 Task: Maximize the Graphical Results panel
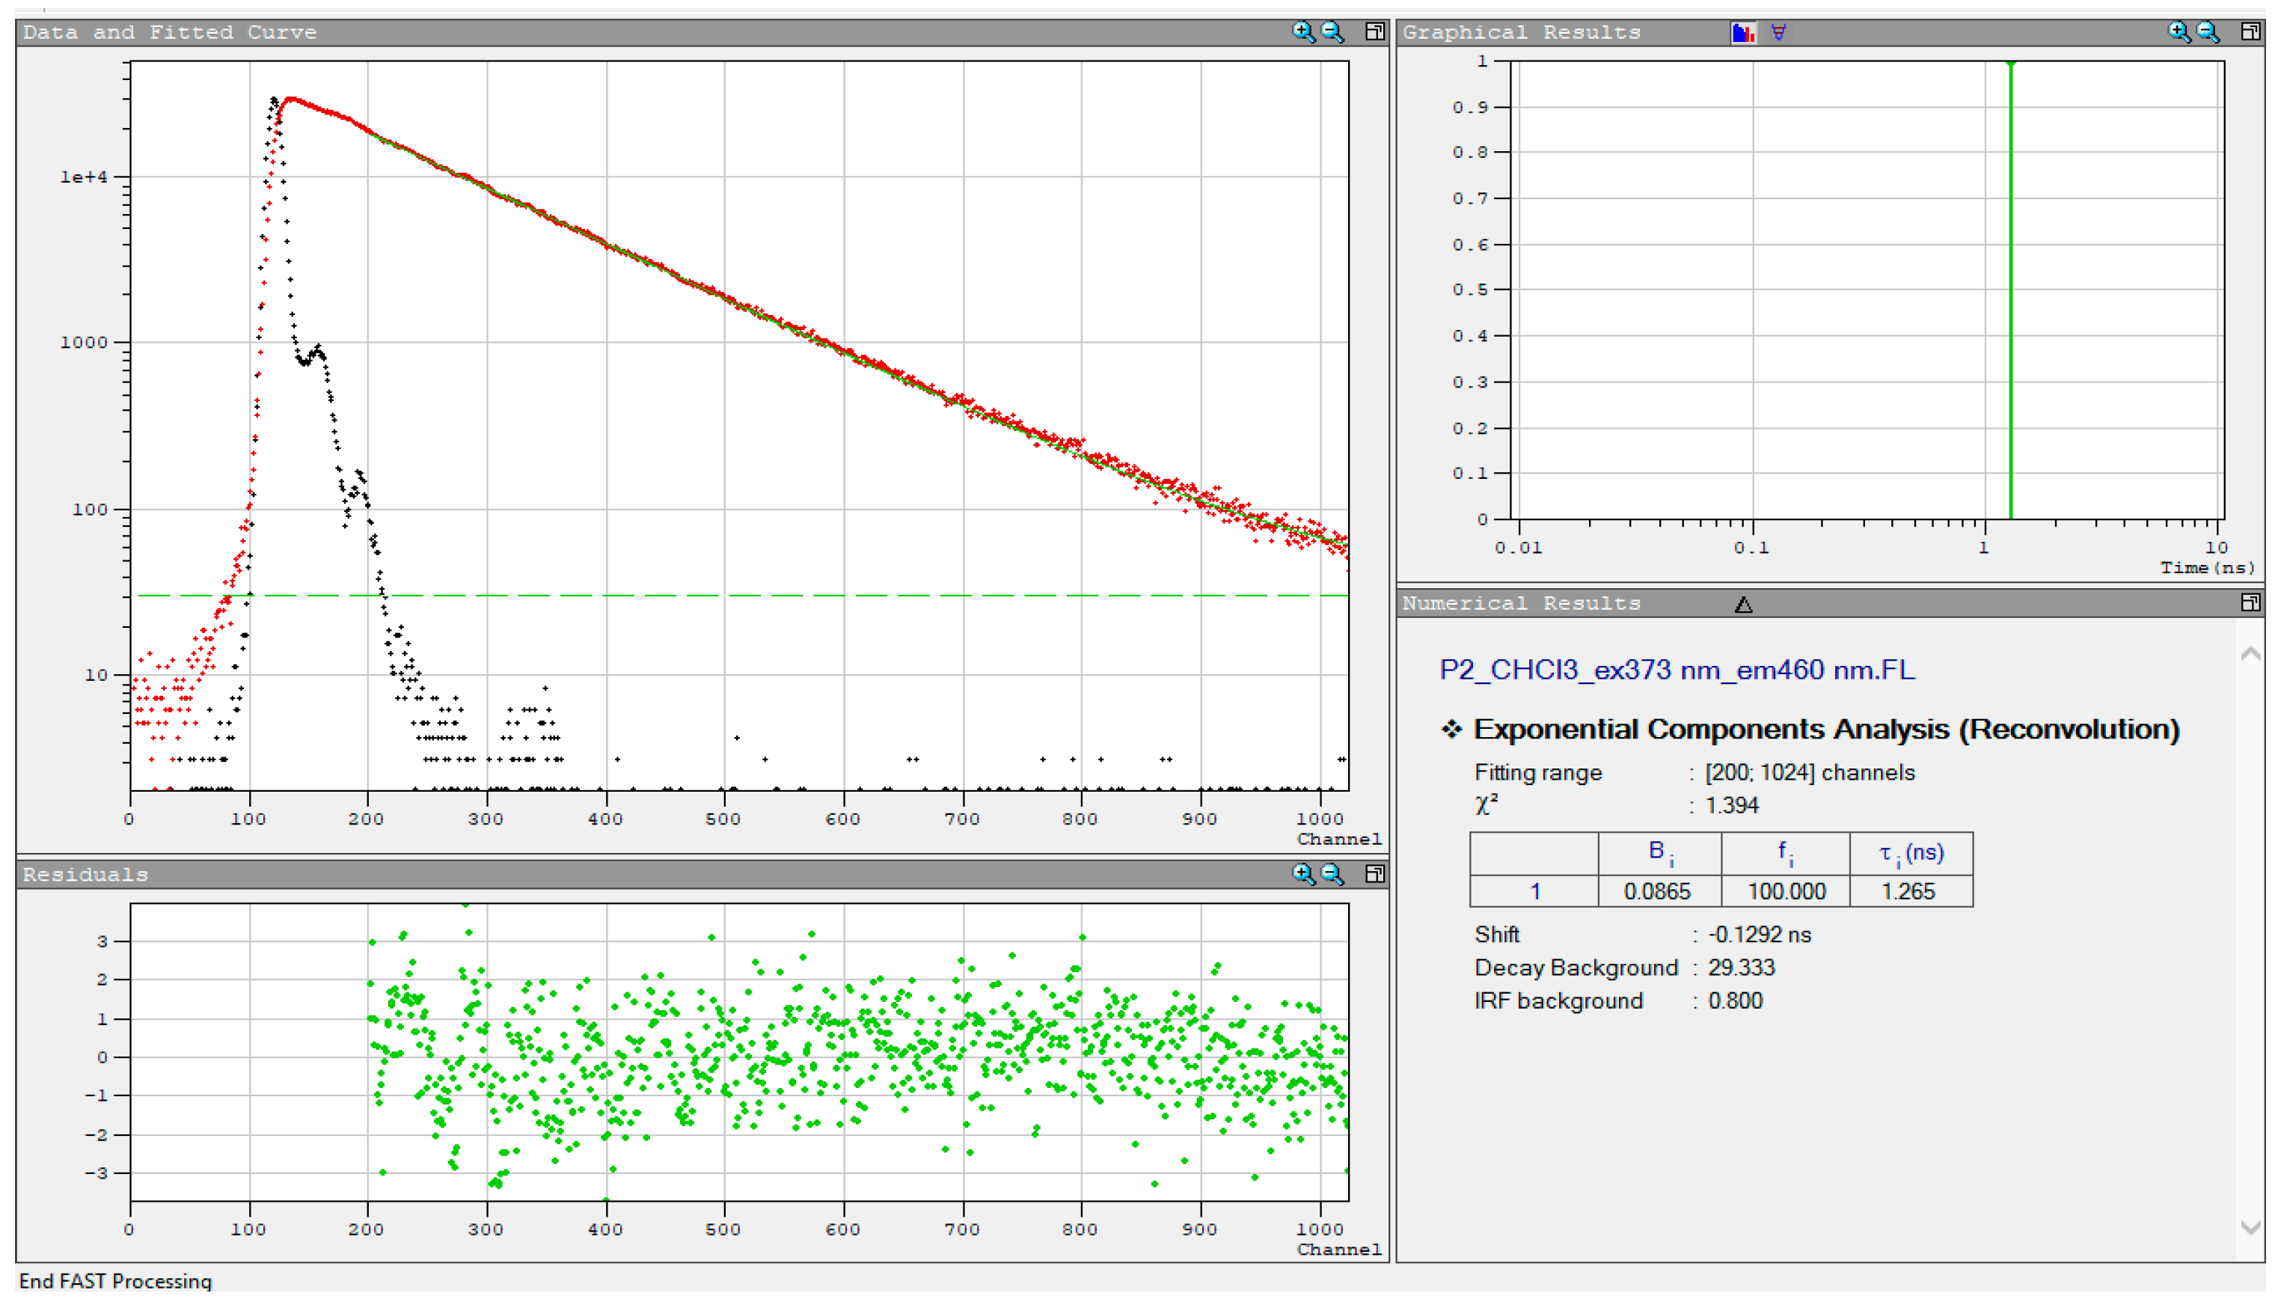[2250, 32]
